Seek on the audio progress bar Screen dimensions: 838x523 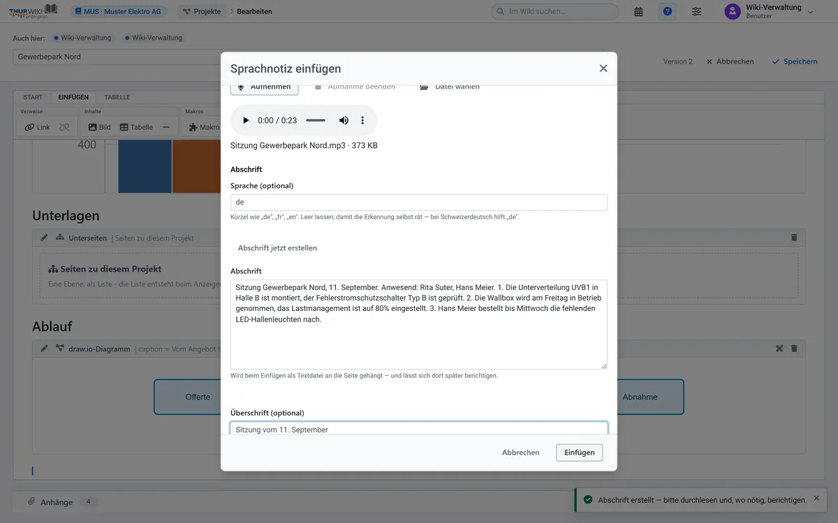pyautogui.click(x=316, y=121)
